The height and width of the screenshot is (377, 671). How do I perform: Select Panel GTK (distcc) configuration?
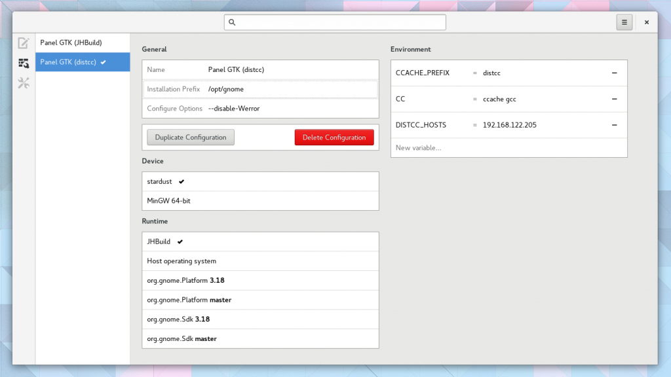tap(83, 62)
